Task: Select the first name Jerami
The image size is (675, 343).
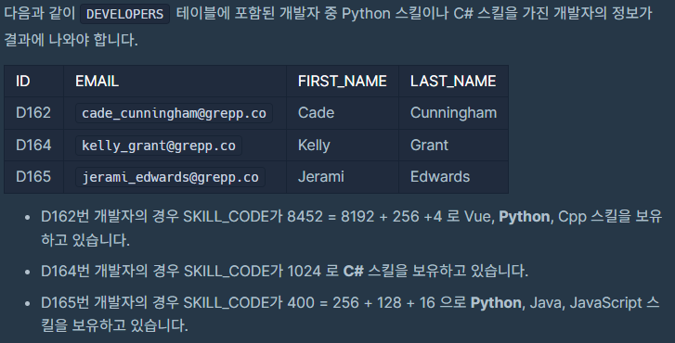Action: pos(320,177)
